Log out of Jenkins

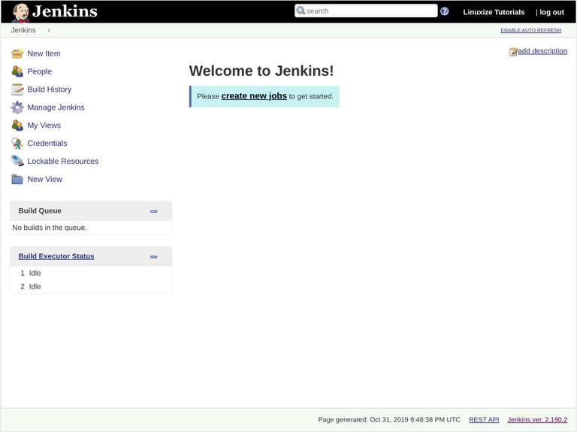pyautogui.click(x=551, y=12)
